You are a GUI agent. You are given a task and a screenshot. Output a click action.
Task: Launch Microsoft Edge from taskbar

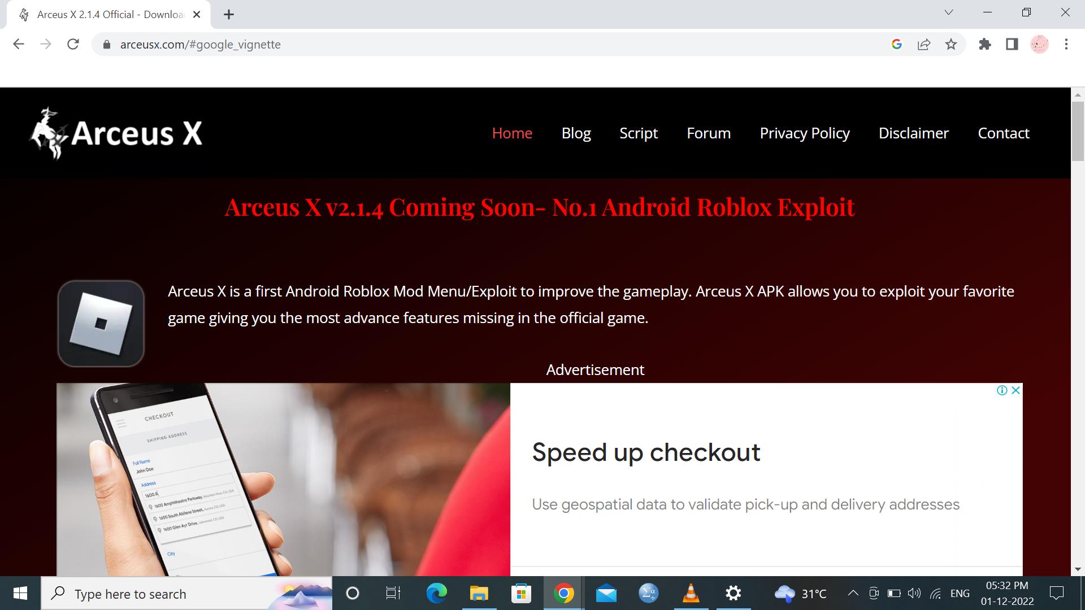pos(436,593)
